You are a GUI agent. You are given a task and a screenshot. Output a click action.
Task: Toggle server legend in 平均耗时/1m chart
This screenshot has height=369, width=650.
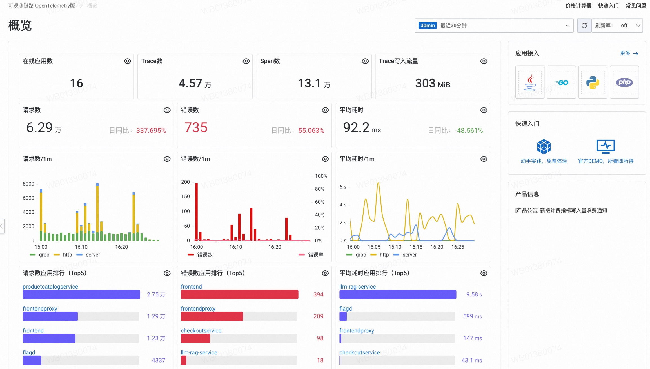(405, 255)
